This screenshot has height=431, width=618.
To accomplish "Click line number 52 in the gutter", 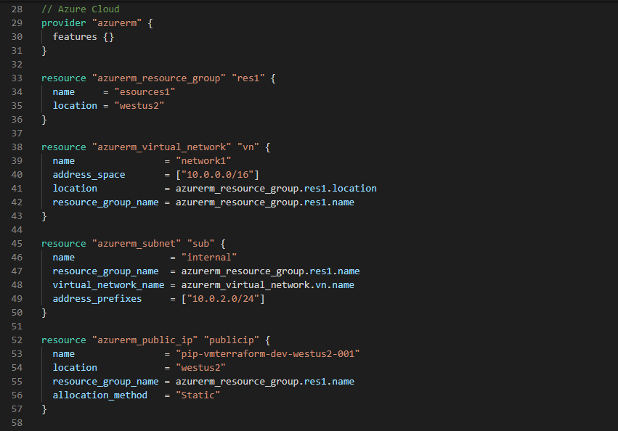I will point(16,340).
